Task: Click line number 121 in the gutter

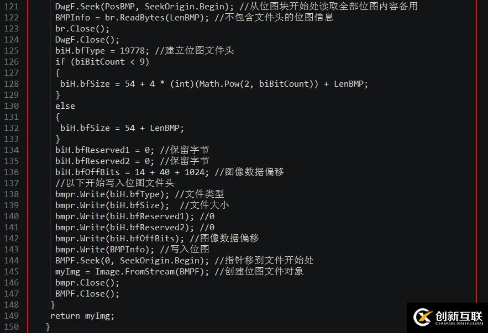Action: (x=11, y=7)
